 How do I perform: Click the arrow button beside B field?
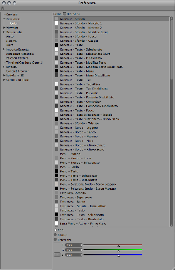click(x=57, y=255)
